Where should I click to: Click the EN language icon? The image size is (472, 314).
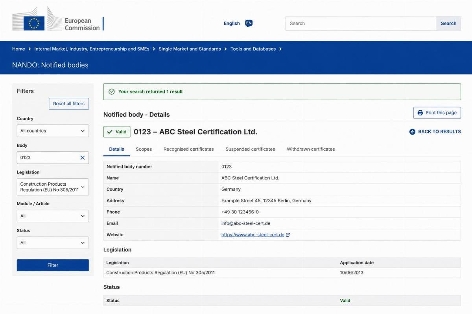[x=249, y=24]
